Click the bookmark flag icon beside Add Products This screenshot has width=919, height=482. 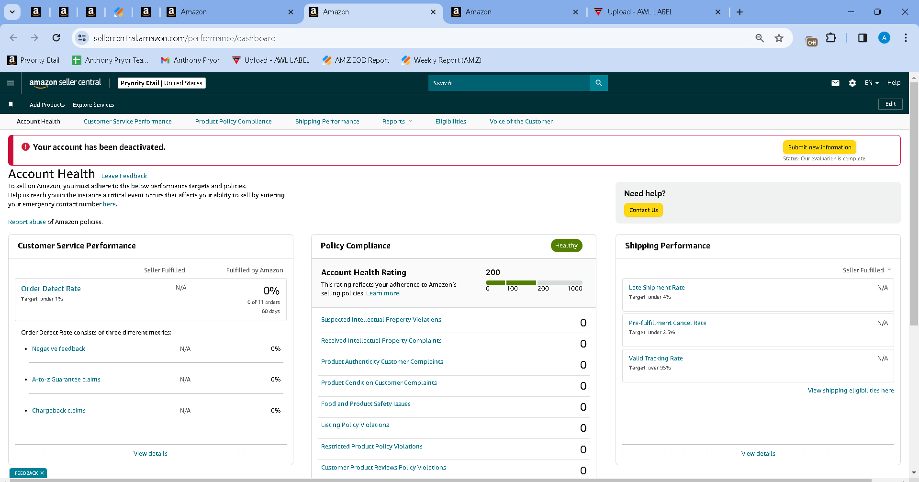pos(11,104)
